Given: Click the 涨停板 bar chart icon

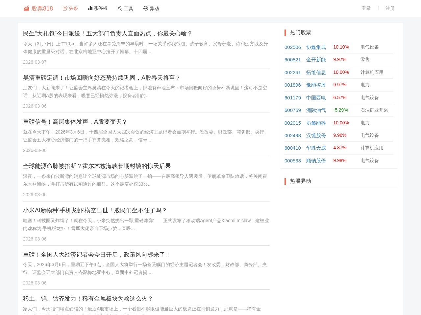Looking at the screenshot, I should point(90,8).
